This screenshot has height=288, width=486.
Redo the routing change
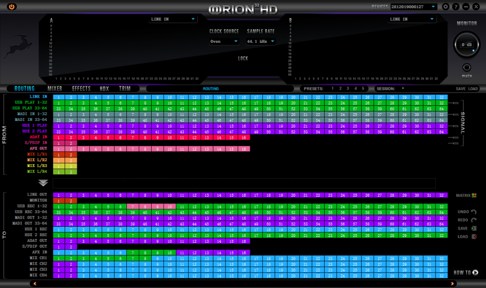click(x=467, y=220)
